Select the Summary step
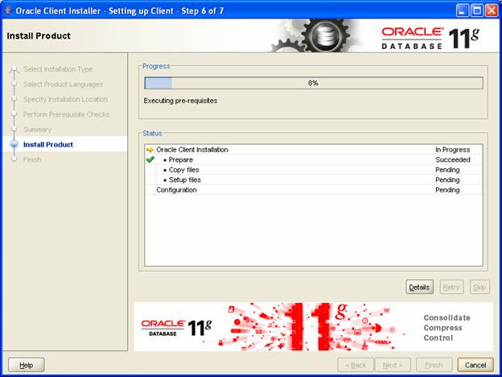Viewport: 502px width, 377px height. pyautogui.click(x=38, y=130)
